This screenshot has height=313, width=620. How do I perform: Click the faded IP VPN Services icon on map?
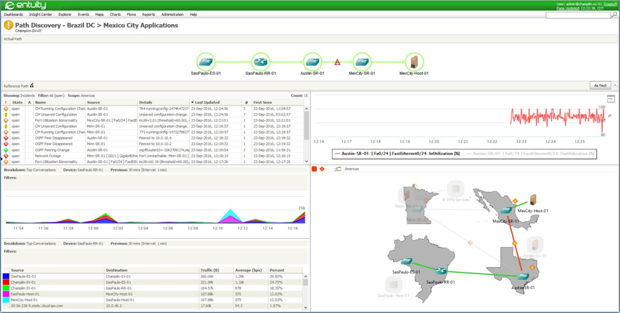point(455,189)
